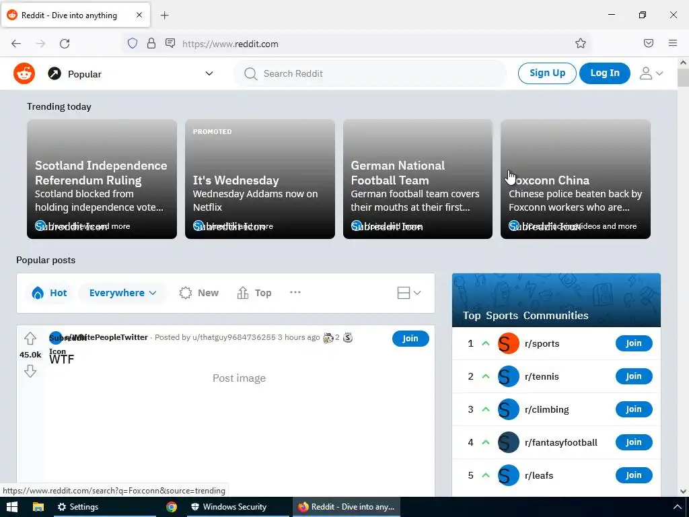Show hidden system tray icons
Screen dimensions: 689x517
pos(678,507)
